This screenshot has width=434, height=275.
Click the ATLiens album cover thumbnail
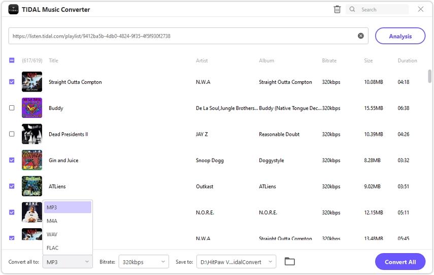click(x=32, y=186)
